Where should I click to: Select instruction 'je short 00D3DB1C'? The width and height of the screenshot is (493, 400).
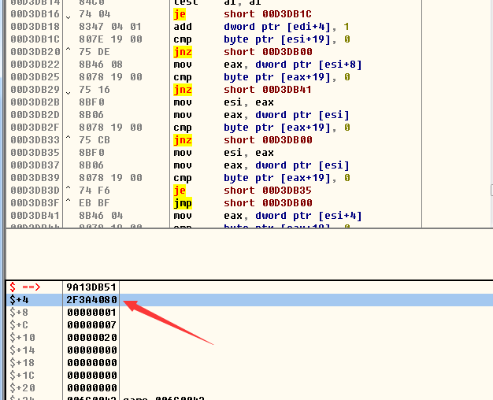point(243,14)
